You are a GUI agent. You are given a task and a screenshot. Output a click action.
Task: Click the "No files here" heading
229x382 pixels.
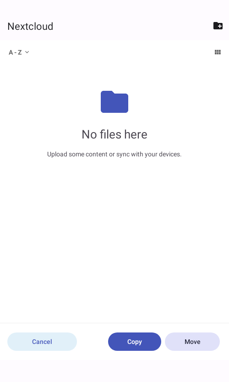[x=114, y=134]
